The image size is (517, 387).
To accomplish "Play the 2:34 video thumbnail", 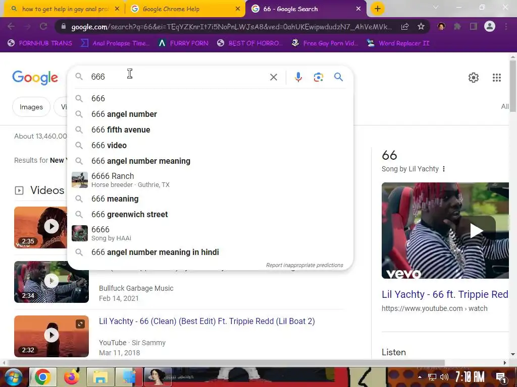I will (51, 282).
